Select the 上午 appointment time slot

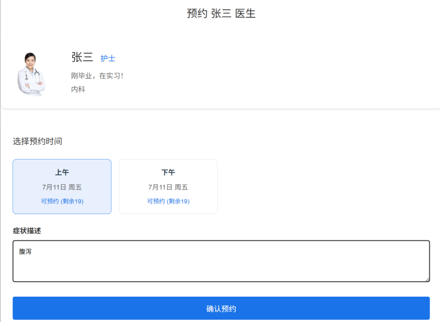tap(62, 187)
